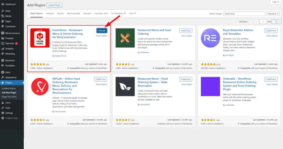Viewport: 283px width, 149px height.
Task: Install the GloriaFood Restaurant Menu plugin
Action: (x=186, y=79)
